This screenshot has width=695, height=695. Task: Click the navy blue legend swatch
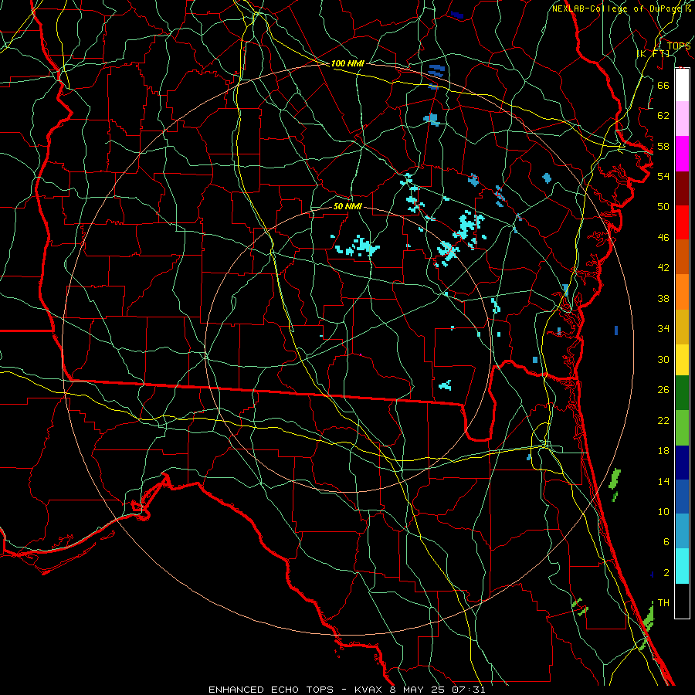point(682,463)
